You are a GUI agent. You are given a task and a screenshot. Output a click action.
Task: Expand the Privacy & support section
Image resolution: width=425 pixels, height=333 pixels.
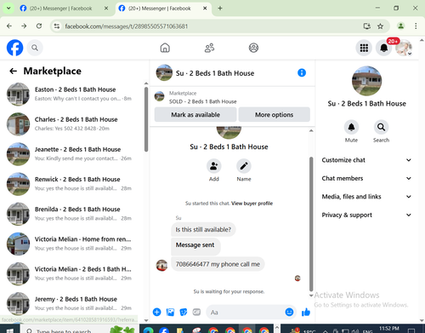coord(366,215)
